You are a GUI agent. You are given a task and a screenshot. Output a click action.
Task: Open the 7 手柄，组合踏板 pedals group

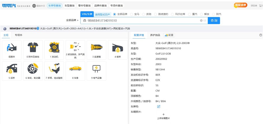[54, 71]
